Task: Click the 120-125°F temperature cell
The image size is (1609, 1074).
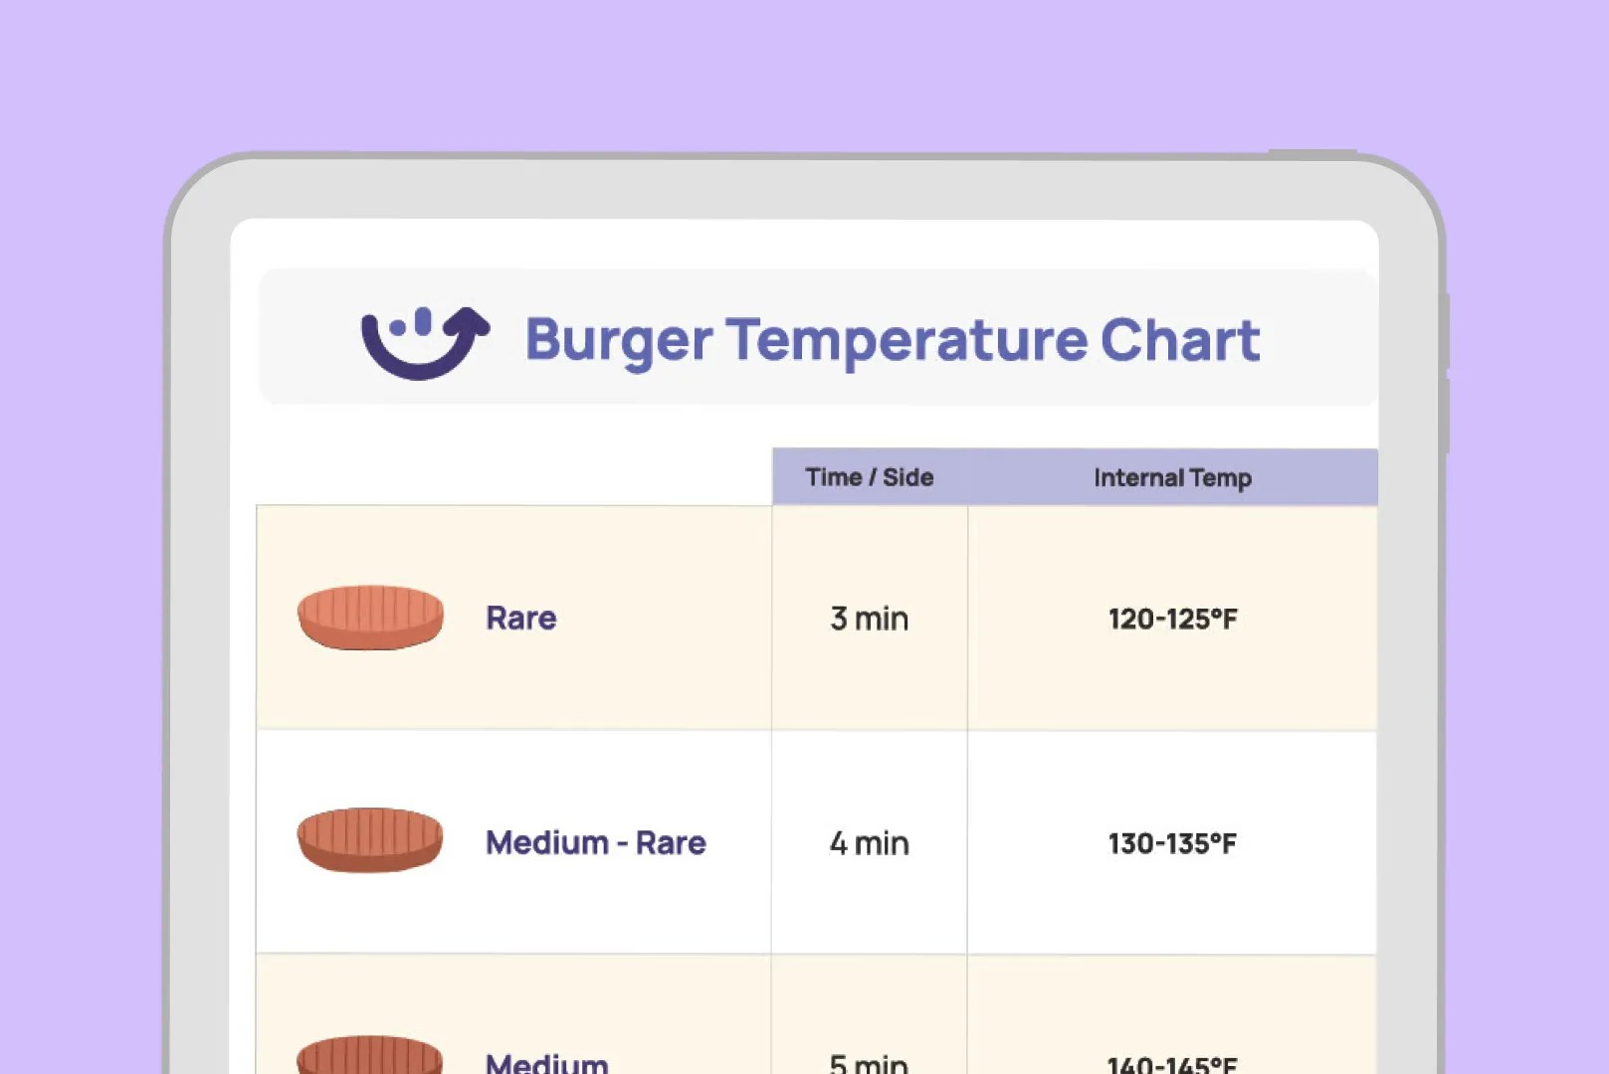Action: pos(1173,618)
